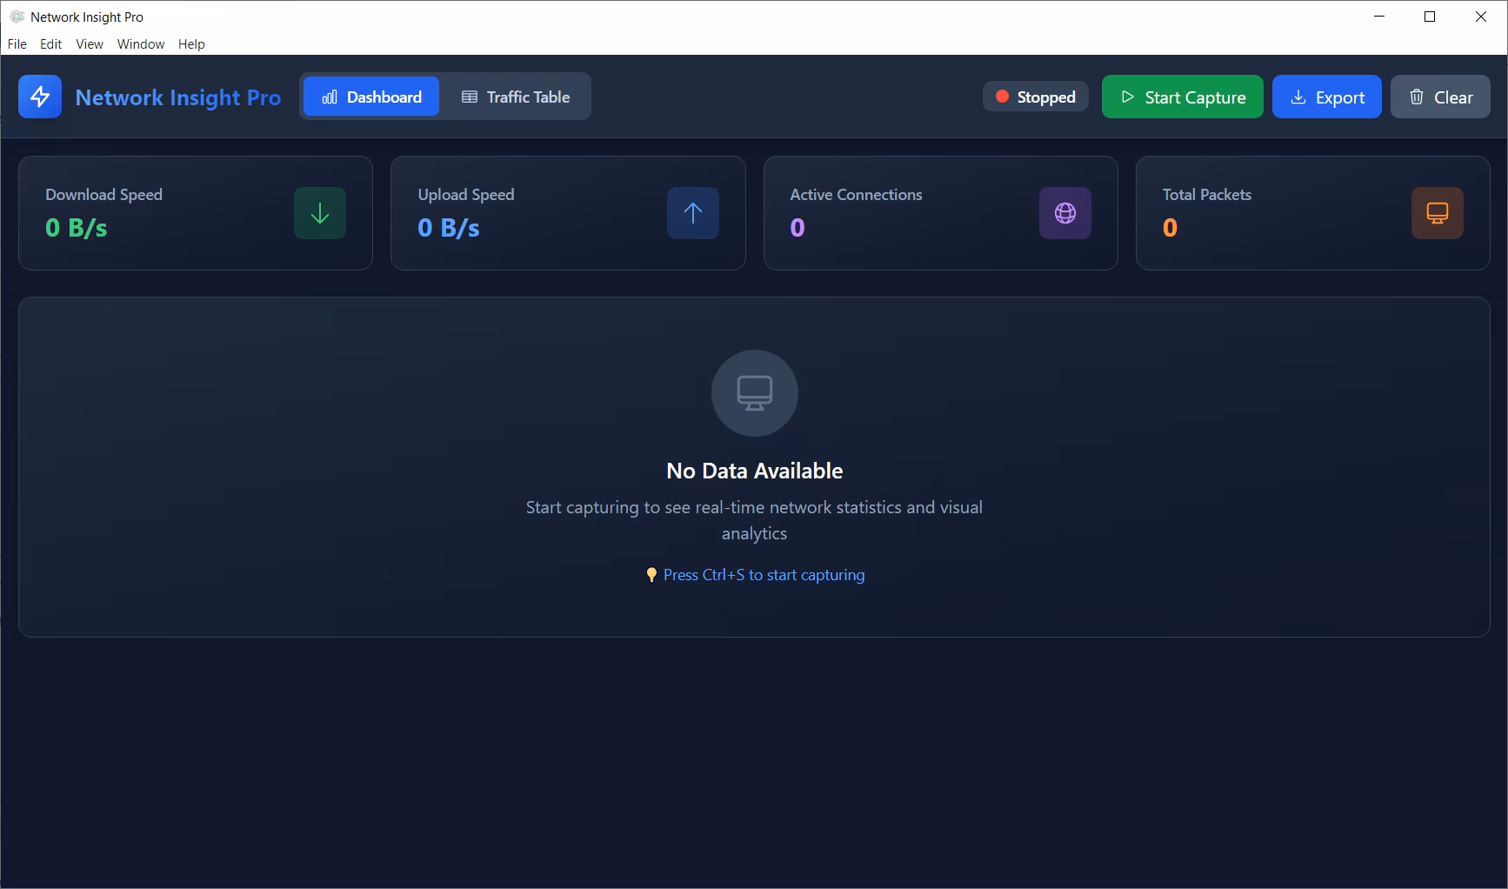Click the Export button
1508x889 pixels.
pos(1326,97)
